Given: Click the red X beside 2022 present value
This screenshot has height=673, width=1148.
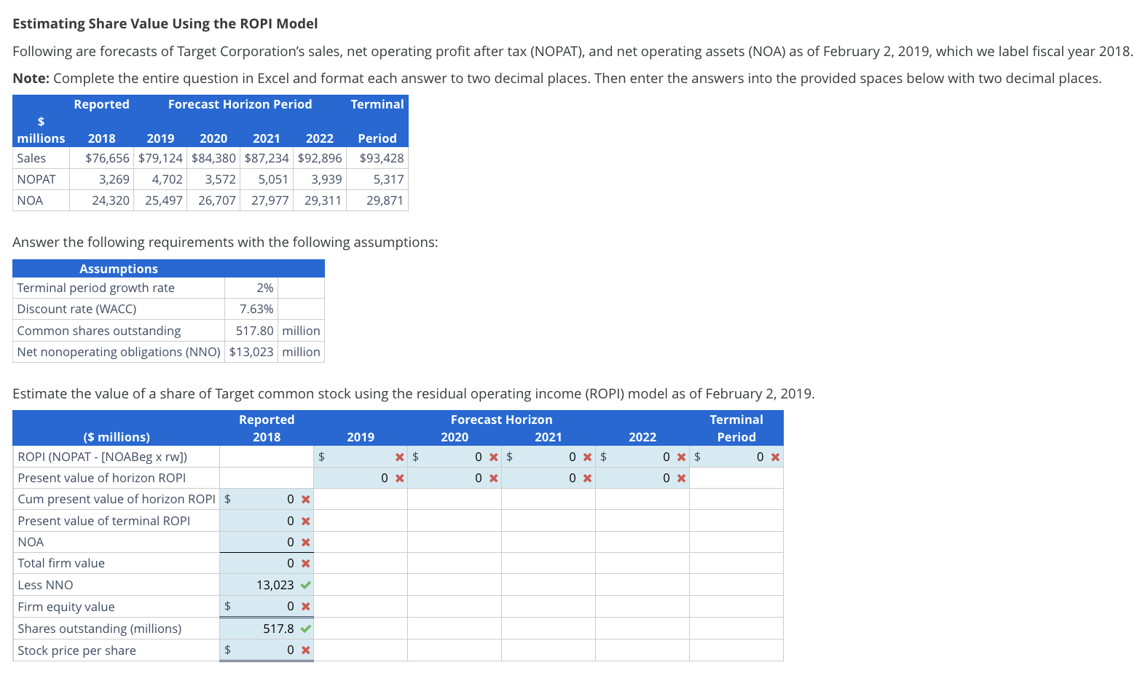Looking at the screenshot, I should pos(682,479).
